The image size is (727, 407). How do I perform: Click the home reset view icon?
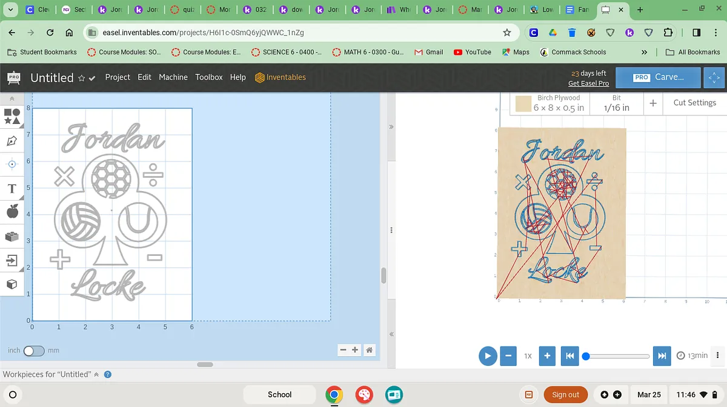[369, 350]
